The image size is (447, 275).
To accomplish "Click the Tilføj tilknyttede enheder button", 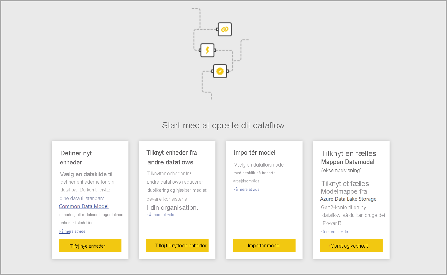I will [177, 245].
